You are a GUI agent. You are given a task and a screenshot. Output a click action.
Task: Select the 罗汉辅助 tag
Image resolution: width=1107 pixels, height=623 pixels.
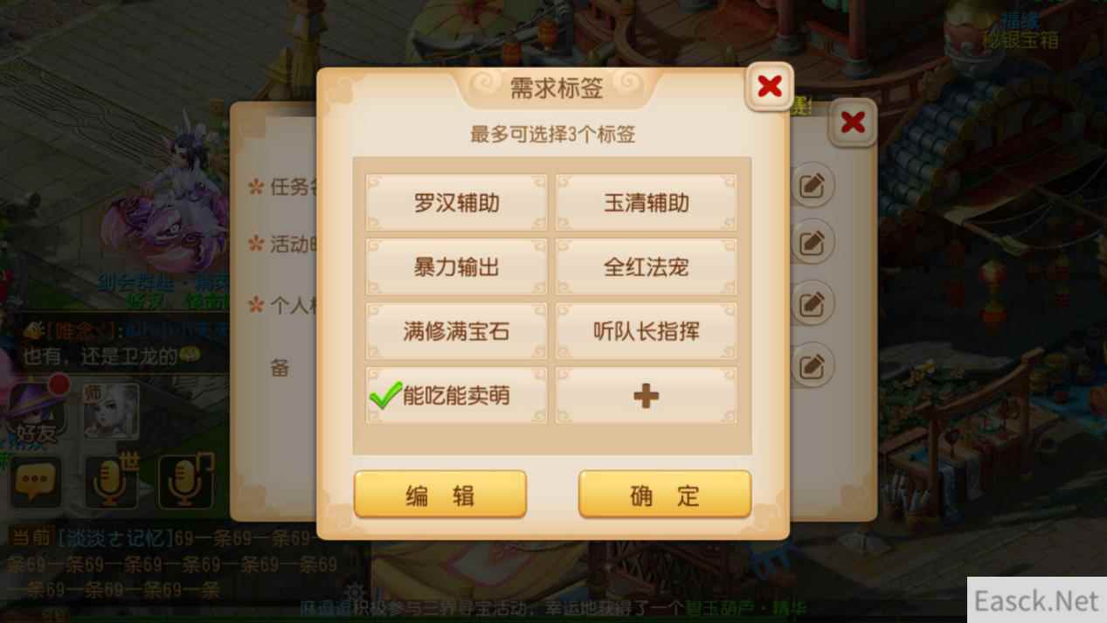[x=456, y=204]
